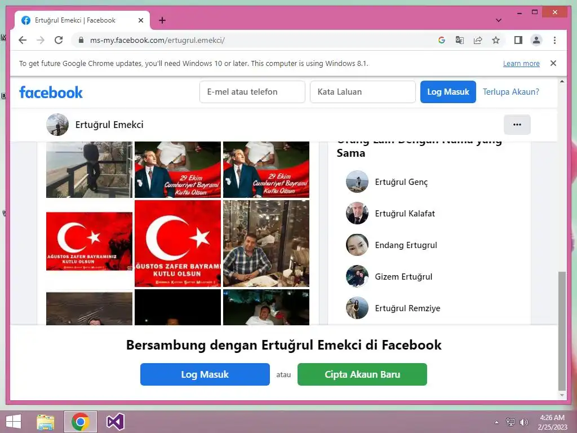View site info via padlock icon
This screenshot has width=577, height=433.
point(81,40)
